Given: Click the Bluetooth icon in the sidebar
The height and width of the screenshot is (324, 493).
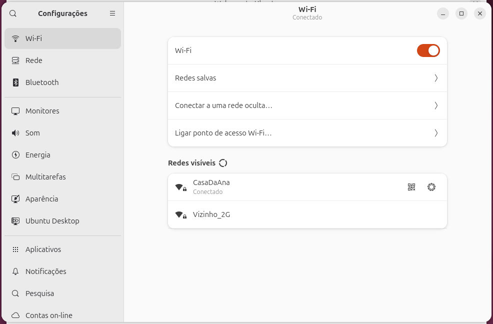Looking at the screenshot, I should pos(15,82).
